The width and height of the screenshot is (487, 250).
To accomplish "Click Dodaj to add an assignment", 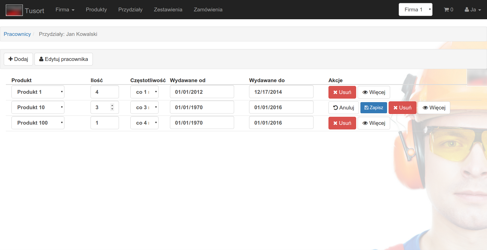I will coord(18,59).
